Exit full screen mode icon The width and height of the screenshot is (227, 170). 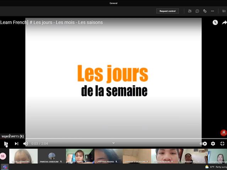pos(222,143)
